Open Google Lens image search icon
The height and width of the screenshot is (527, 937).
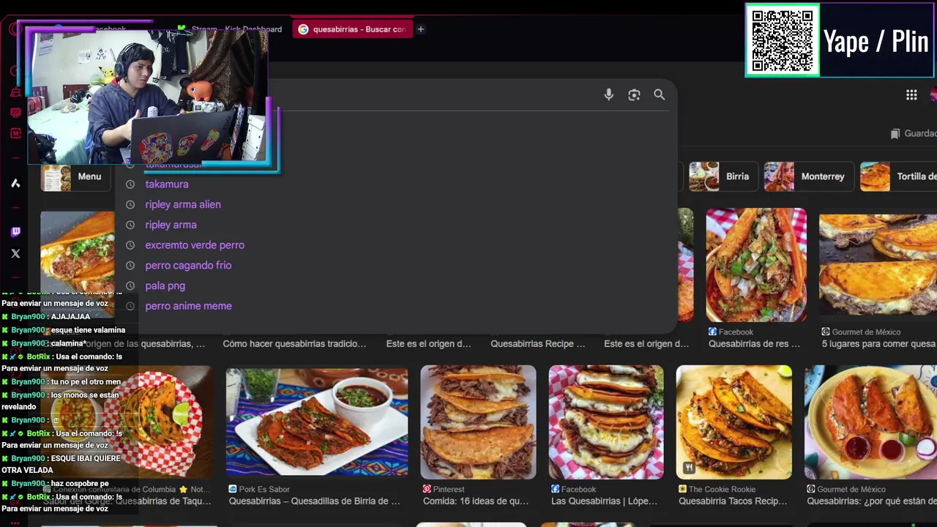pos(634,94)
